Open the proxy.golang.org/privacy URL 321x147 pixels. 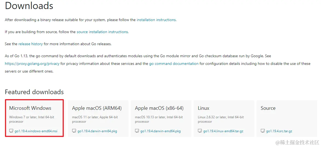[x=32, y=64]
